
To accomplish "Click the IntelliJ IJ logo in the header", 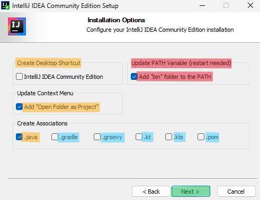I will point(17,26).
